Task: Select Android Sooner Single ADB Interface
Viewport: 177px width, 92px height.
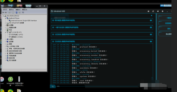Action: pos(24,20)
